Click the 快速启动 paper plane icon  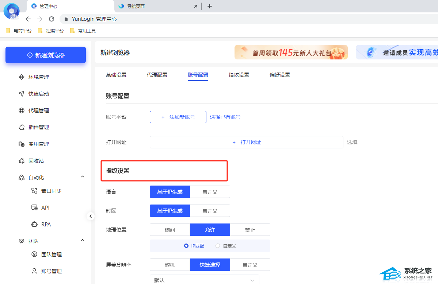[22, 94]
